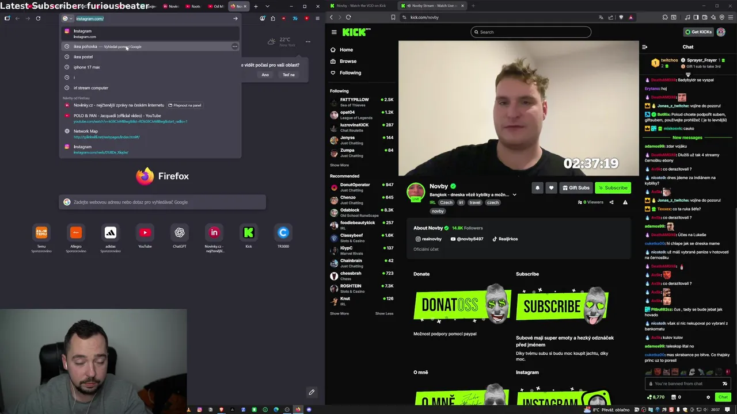Click 'Teď ne' in weather location prompt
The width and height of the screenshot is (737, 414).
pos(288,75)
